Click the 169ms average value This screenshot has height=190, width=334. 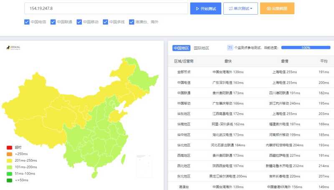[324, 124]
